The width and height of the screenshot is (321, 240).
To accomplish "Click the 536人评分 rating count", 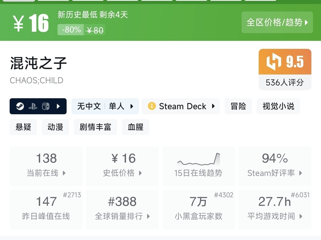I will coord(285,82).
